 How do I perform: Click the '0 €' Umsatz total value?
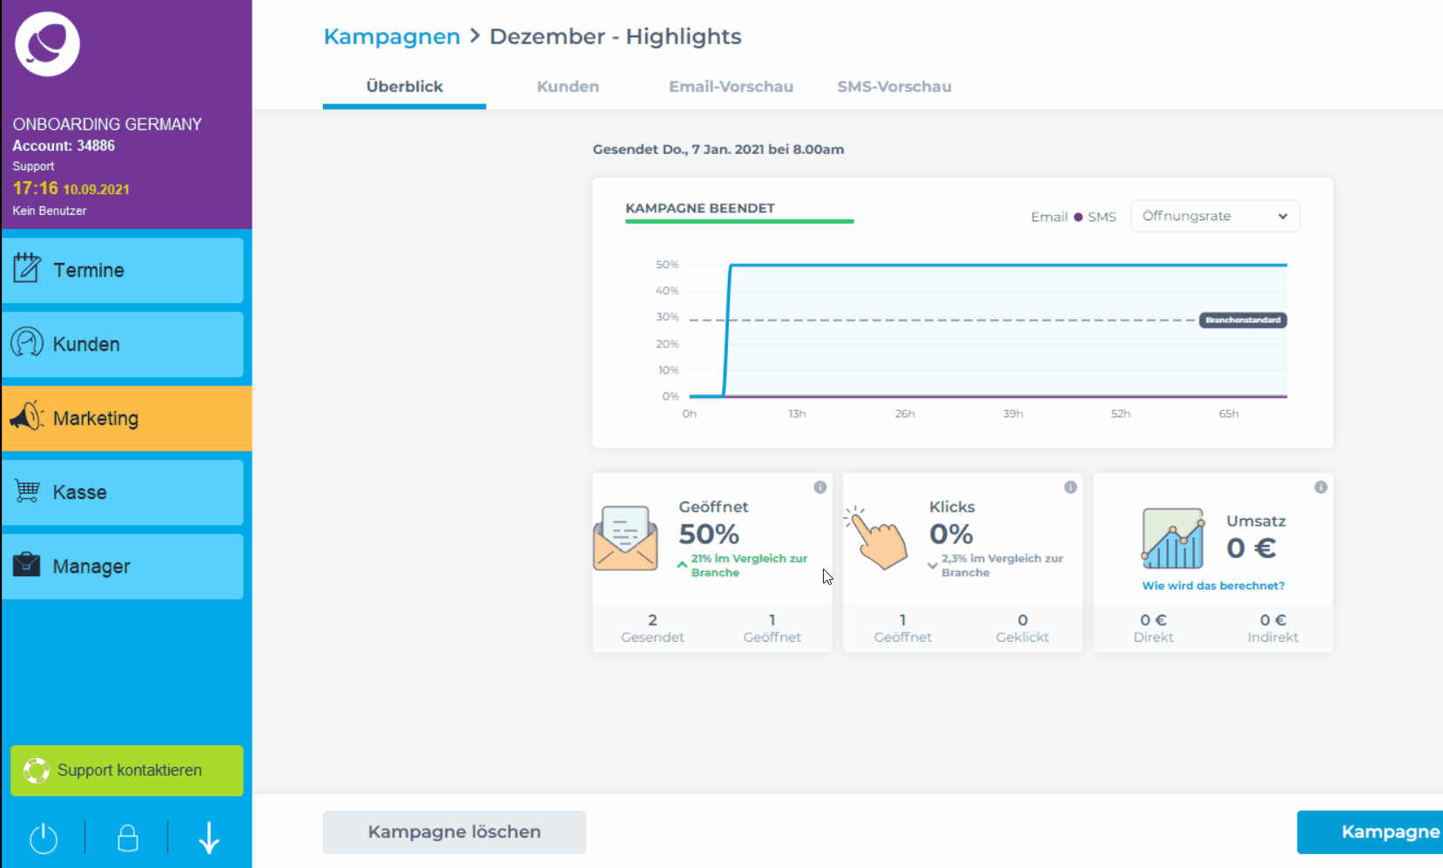pos(1251,548)
